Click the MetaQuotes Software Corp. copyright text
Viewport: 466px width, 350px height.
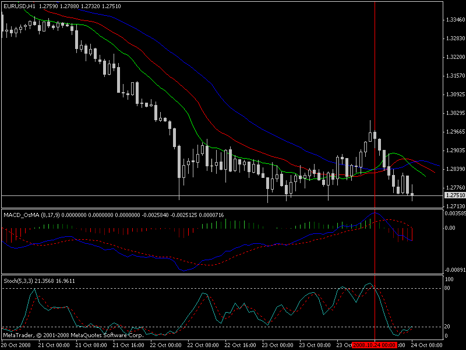pyautogui.click(x=73, y=335)
